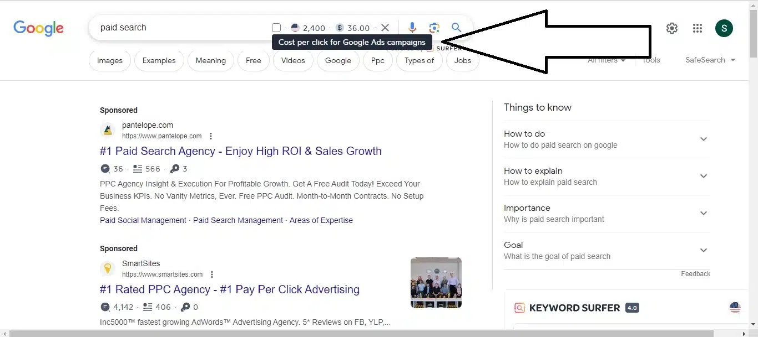The width and height of the screenshot is (758, 337).
Task: Select the Meaning filter chip
Action: (x=211, y=61)
